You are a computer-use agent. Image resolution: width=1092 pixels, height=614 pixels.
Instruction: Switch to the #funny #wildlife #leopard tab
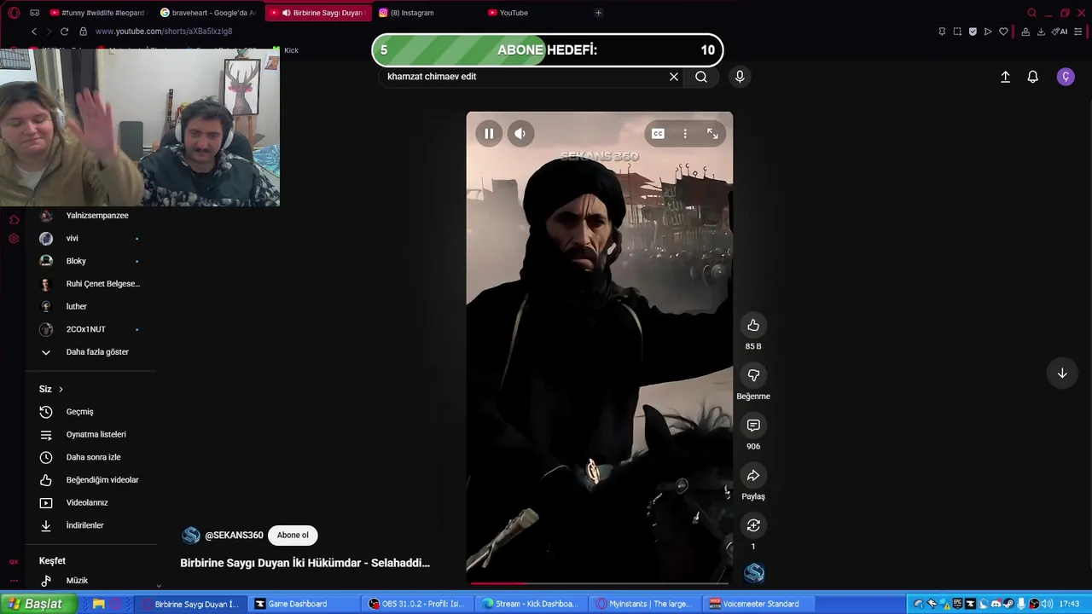pos(96,13)
